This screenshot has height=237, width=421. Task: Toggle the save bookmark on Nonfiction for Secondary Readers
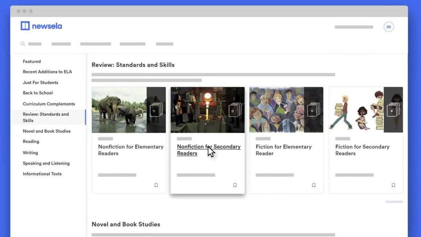pos(235,185)
